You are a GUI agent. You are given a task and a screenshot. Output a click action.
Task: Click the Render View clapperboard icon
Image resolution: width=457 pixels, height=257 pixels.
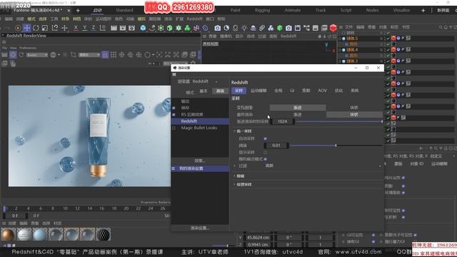(114, 28)
